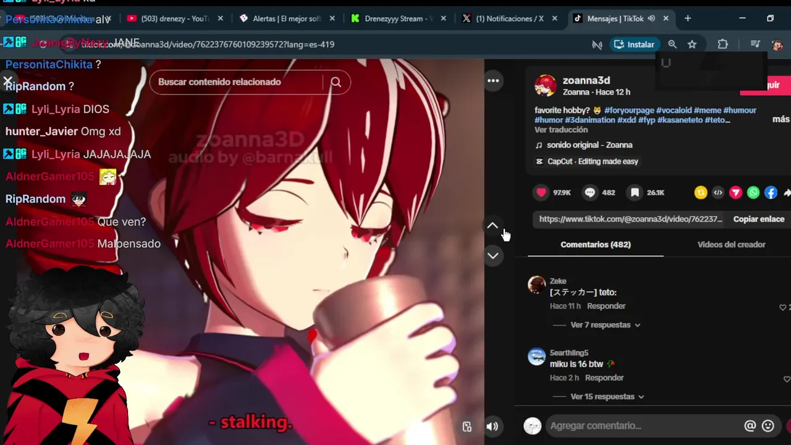The width and height of the screenshot is (791, 445).
Task: Like Zeke's comment heart
Action: click(x=783, y=307)
